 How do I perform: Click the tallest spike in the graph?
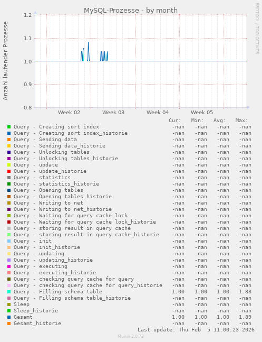coord(89,50)
